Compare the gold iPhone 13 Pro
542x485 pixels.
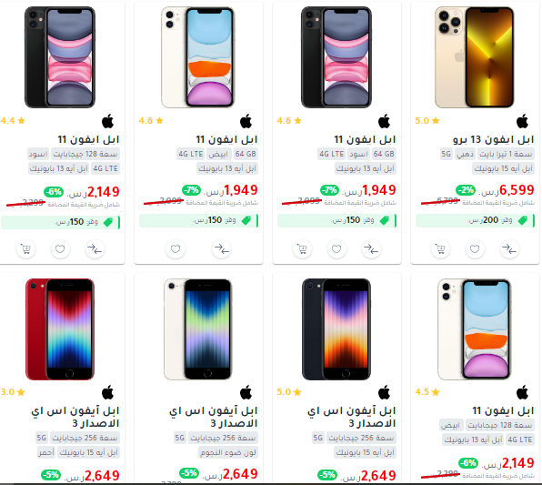pos(509,248)
